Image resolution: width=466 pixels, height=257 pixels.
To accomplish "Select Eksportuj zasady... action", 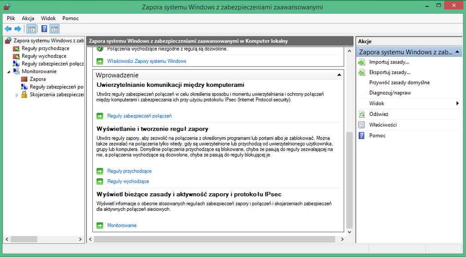I will pyautogui.click(x=390, y=72).
